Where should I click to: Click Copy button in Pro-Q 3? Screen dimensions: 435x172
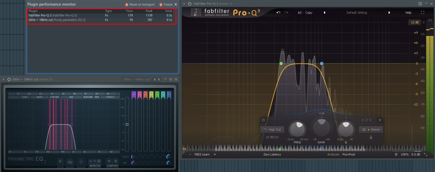pyautogui.click(x=309, y=13)
